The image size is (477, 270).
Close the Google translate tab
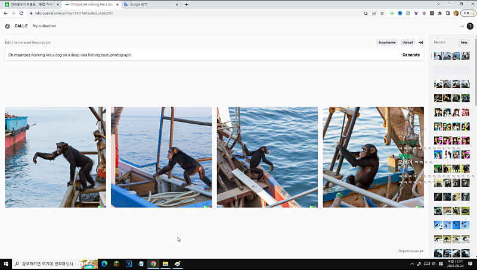click(177, 5)
